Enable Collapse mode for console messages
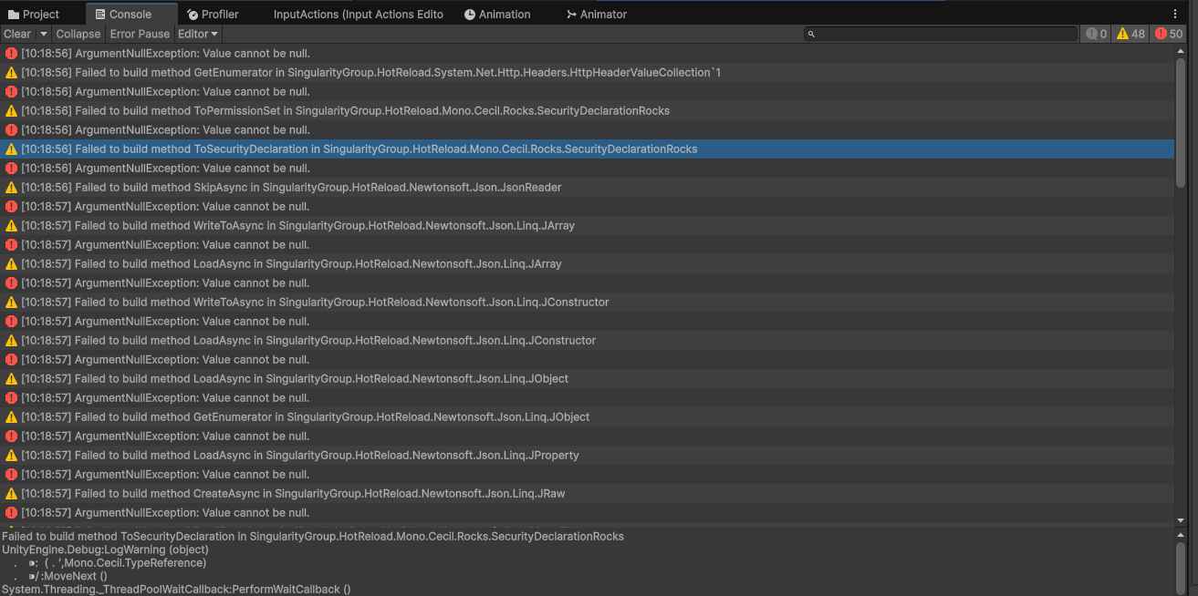Screen dimensions: 1198x596 pyautogui.click(x=78, y=33)
